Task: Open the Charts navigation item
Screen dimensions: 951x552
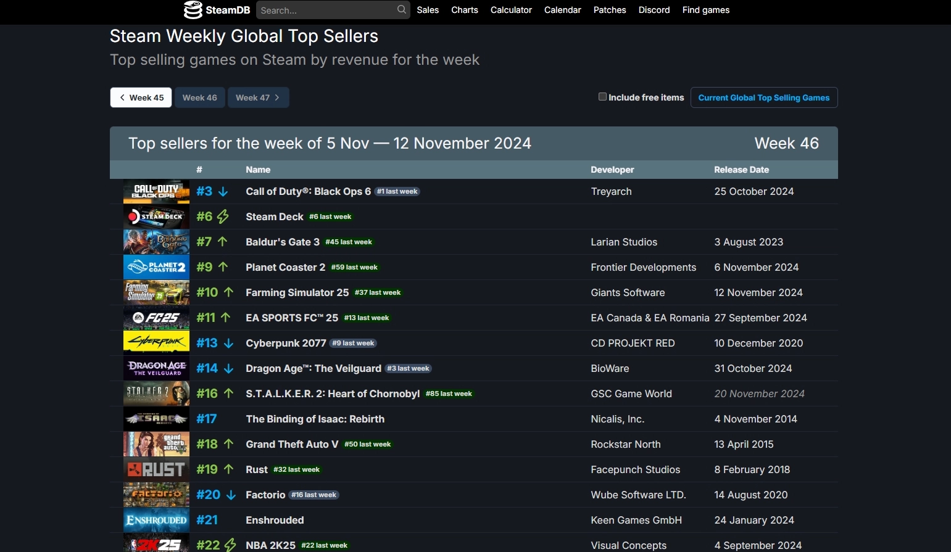Action: (465, 10)
